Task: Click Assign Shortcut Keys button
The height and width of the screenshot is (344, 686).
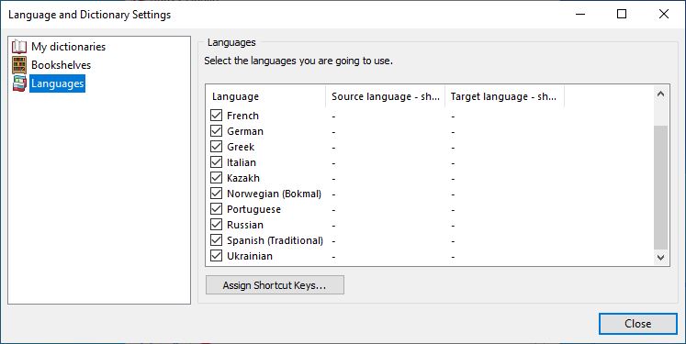Action: pos(275,285)
